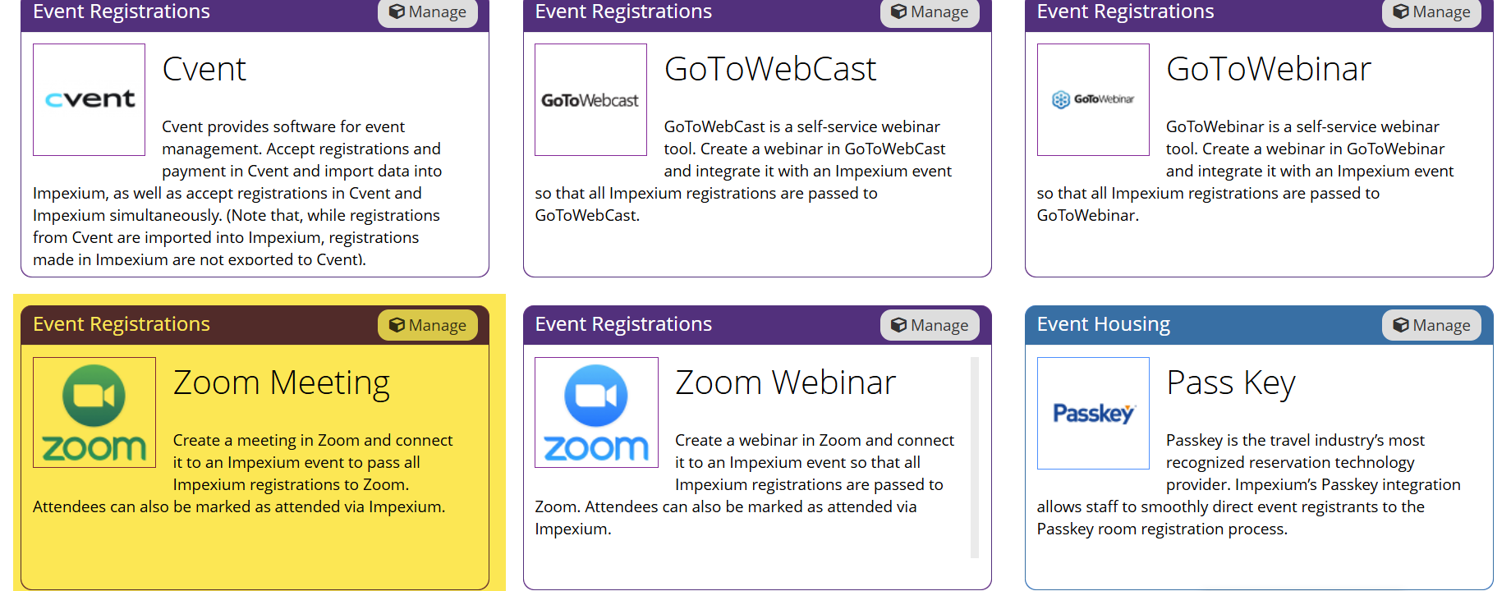Select the Pass Key title
This screenshot has height=591, width=1511.
tap(1231, 383)
